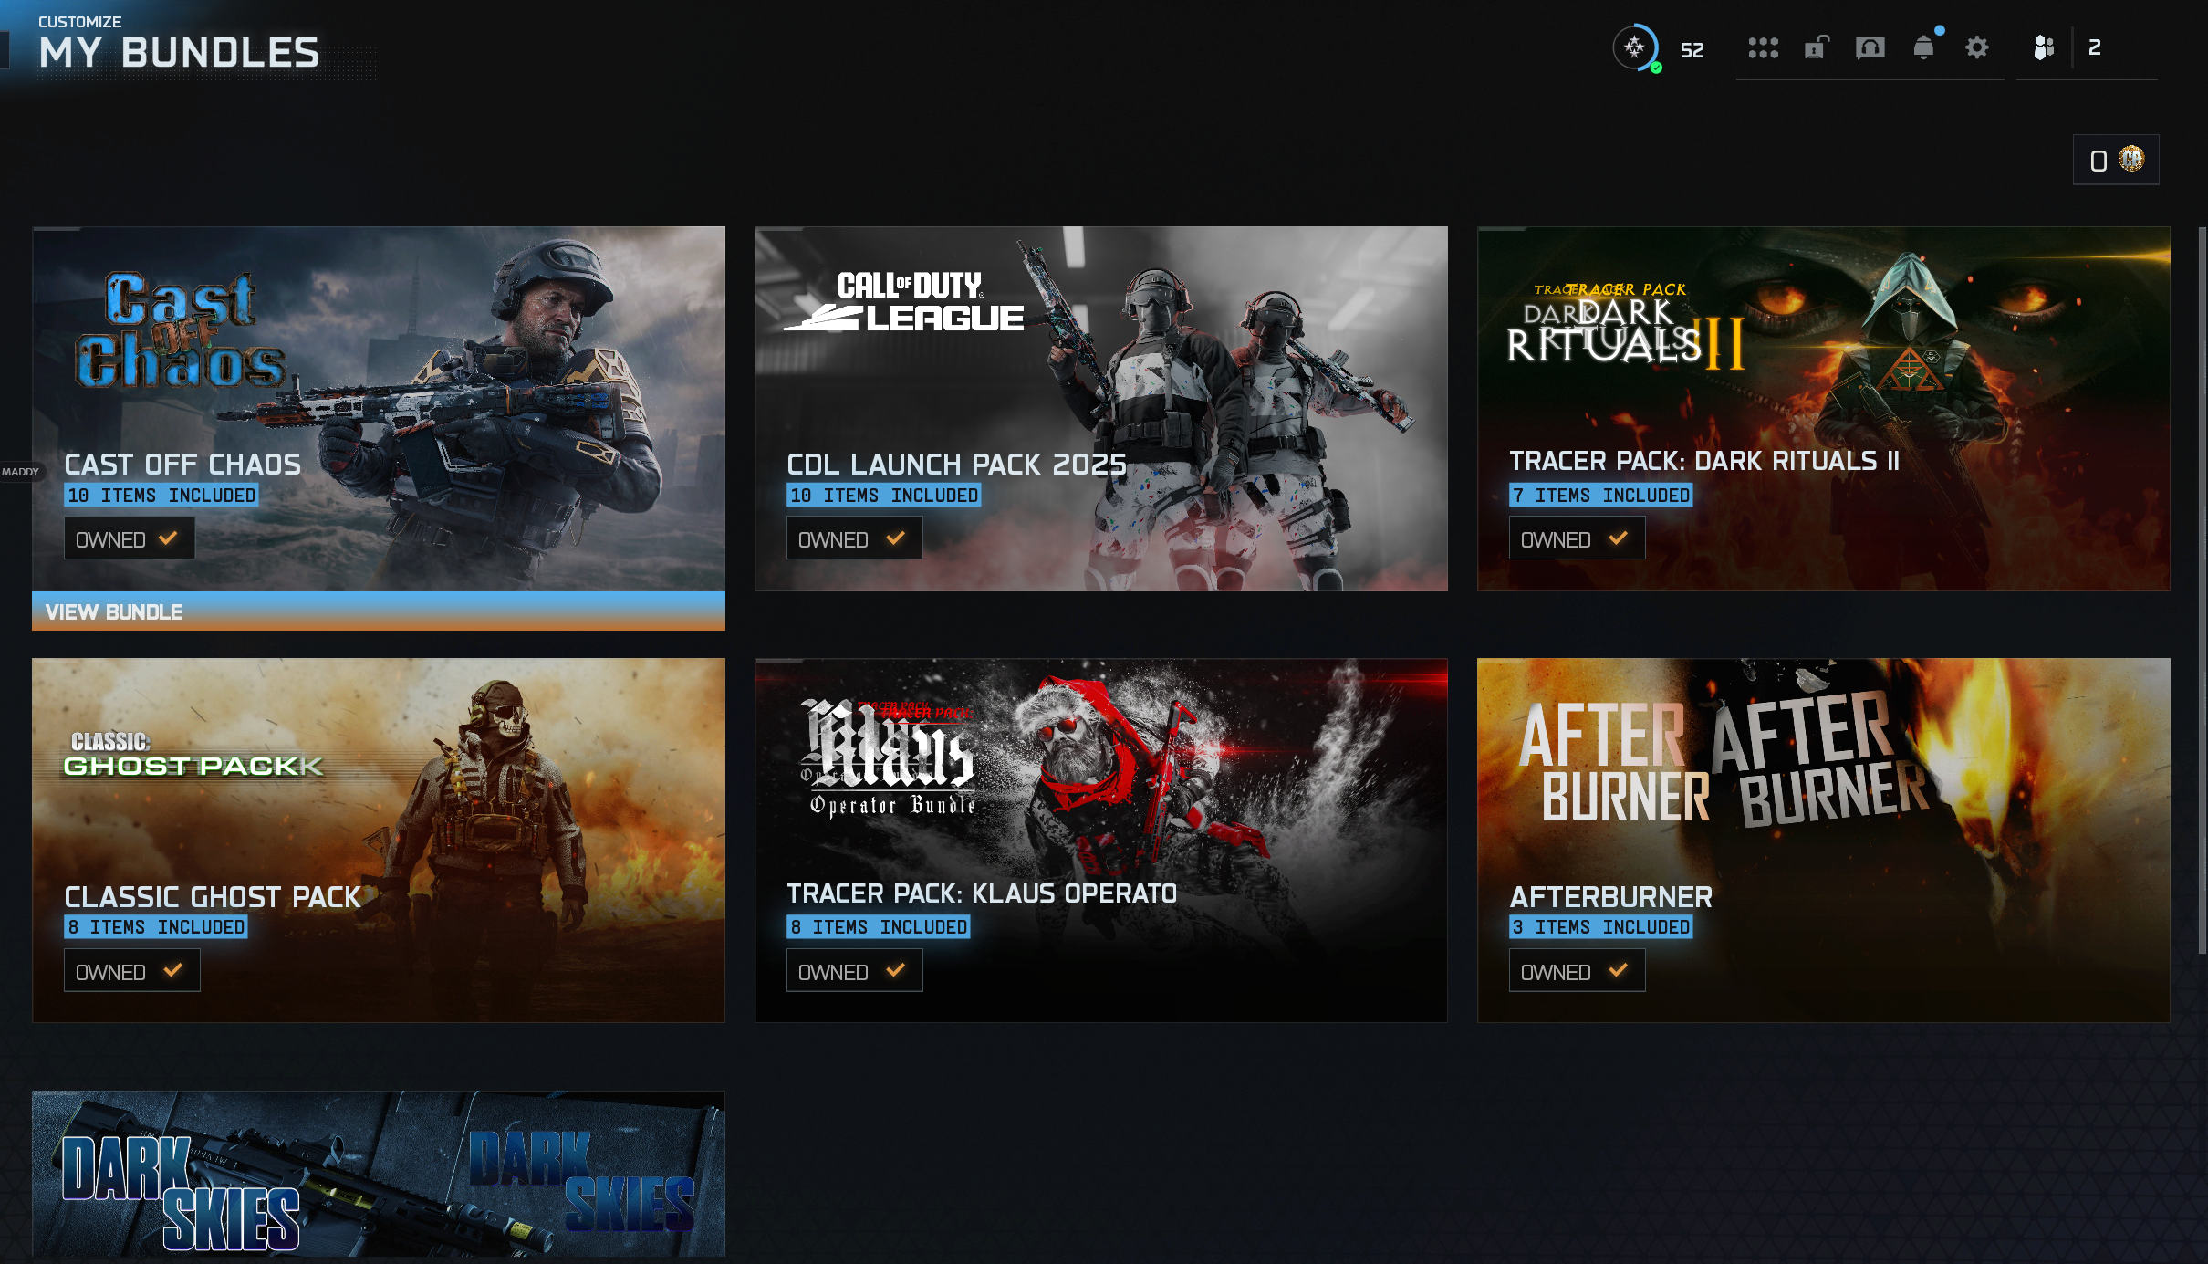
Task: Open the settings gear icon
Action: 1976,47
